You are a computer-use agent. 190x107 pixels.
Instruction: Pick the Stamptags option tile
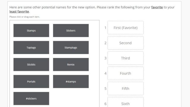(x=71, y=48)
